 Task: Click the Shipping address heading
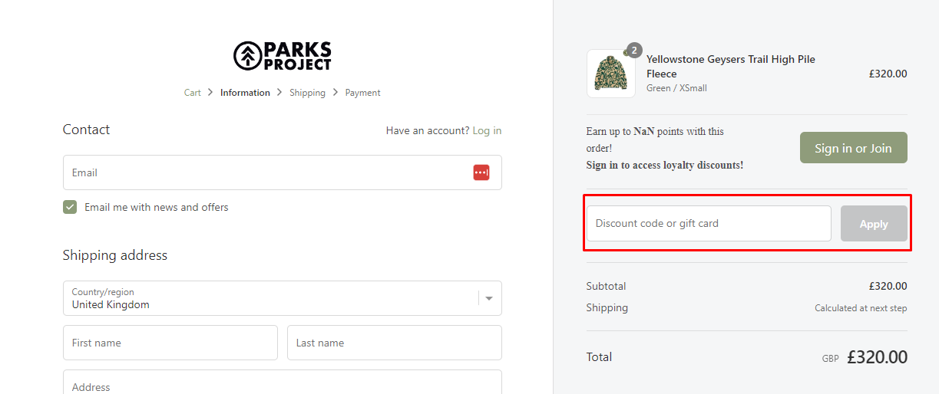114,255
